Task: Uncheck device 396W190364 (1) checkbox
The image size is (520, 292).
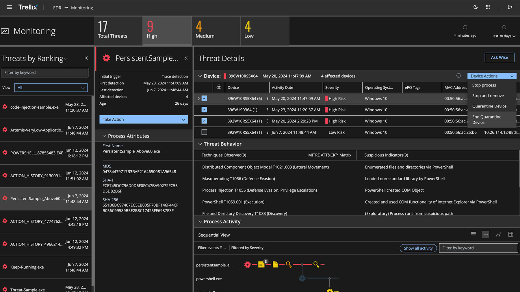Action: 204,110
